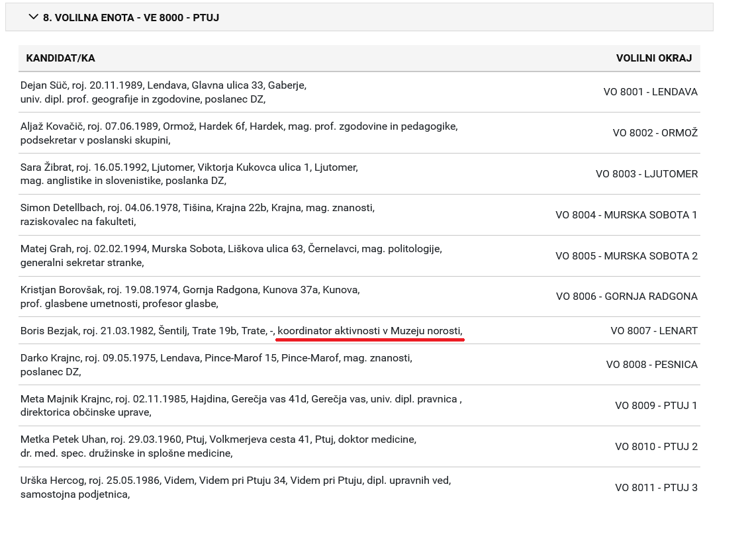750x552 pixels.
Task: Select Urška Hercog candidate row
Action: click(359, 487)
